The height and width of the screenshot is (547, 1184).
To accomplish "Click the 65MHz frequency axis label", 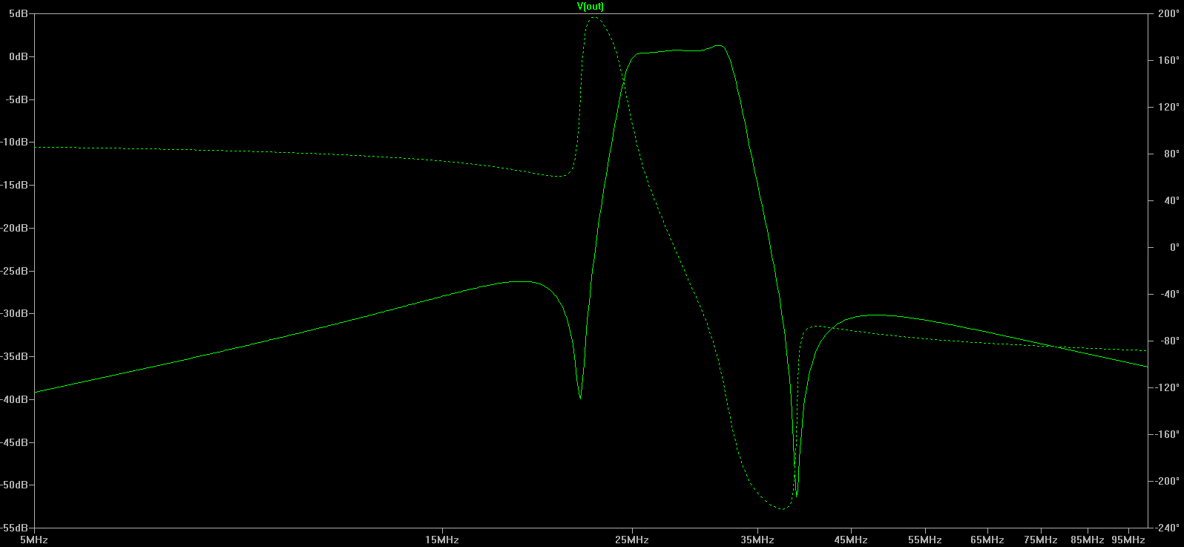I will [x=987, y=540].
